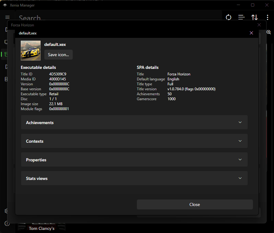
Task: Click the refresh library icon
Action: click(228, 17)
